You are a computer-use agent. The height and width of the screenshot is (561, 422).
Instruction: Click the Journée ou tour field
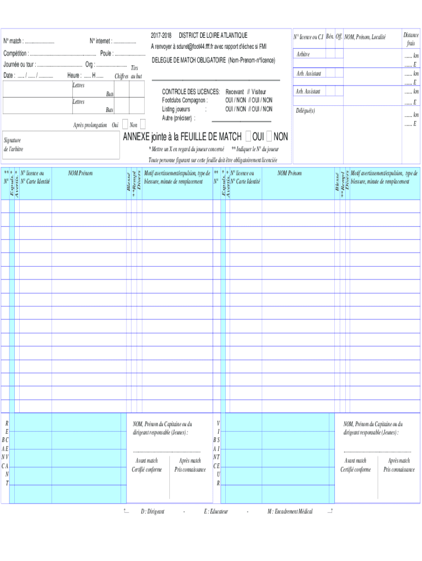[59, 65]
